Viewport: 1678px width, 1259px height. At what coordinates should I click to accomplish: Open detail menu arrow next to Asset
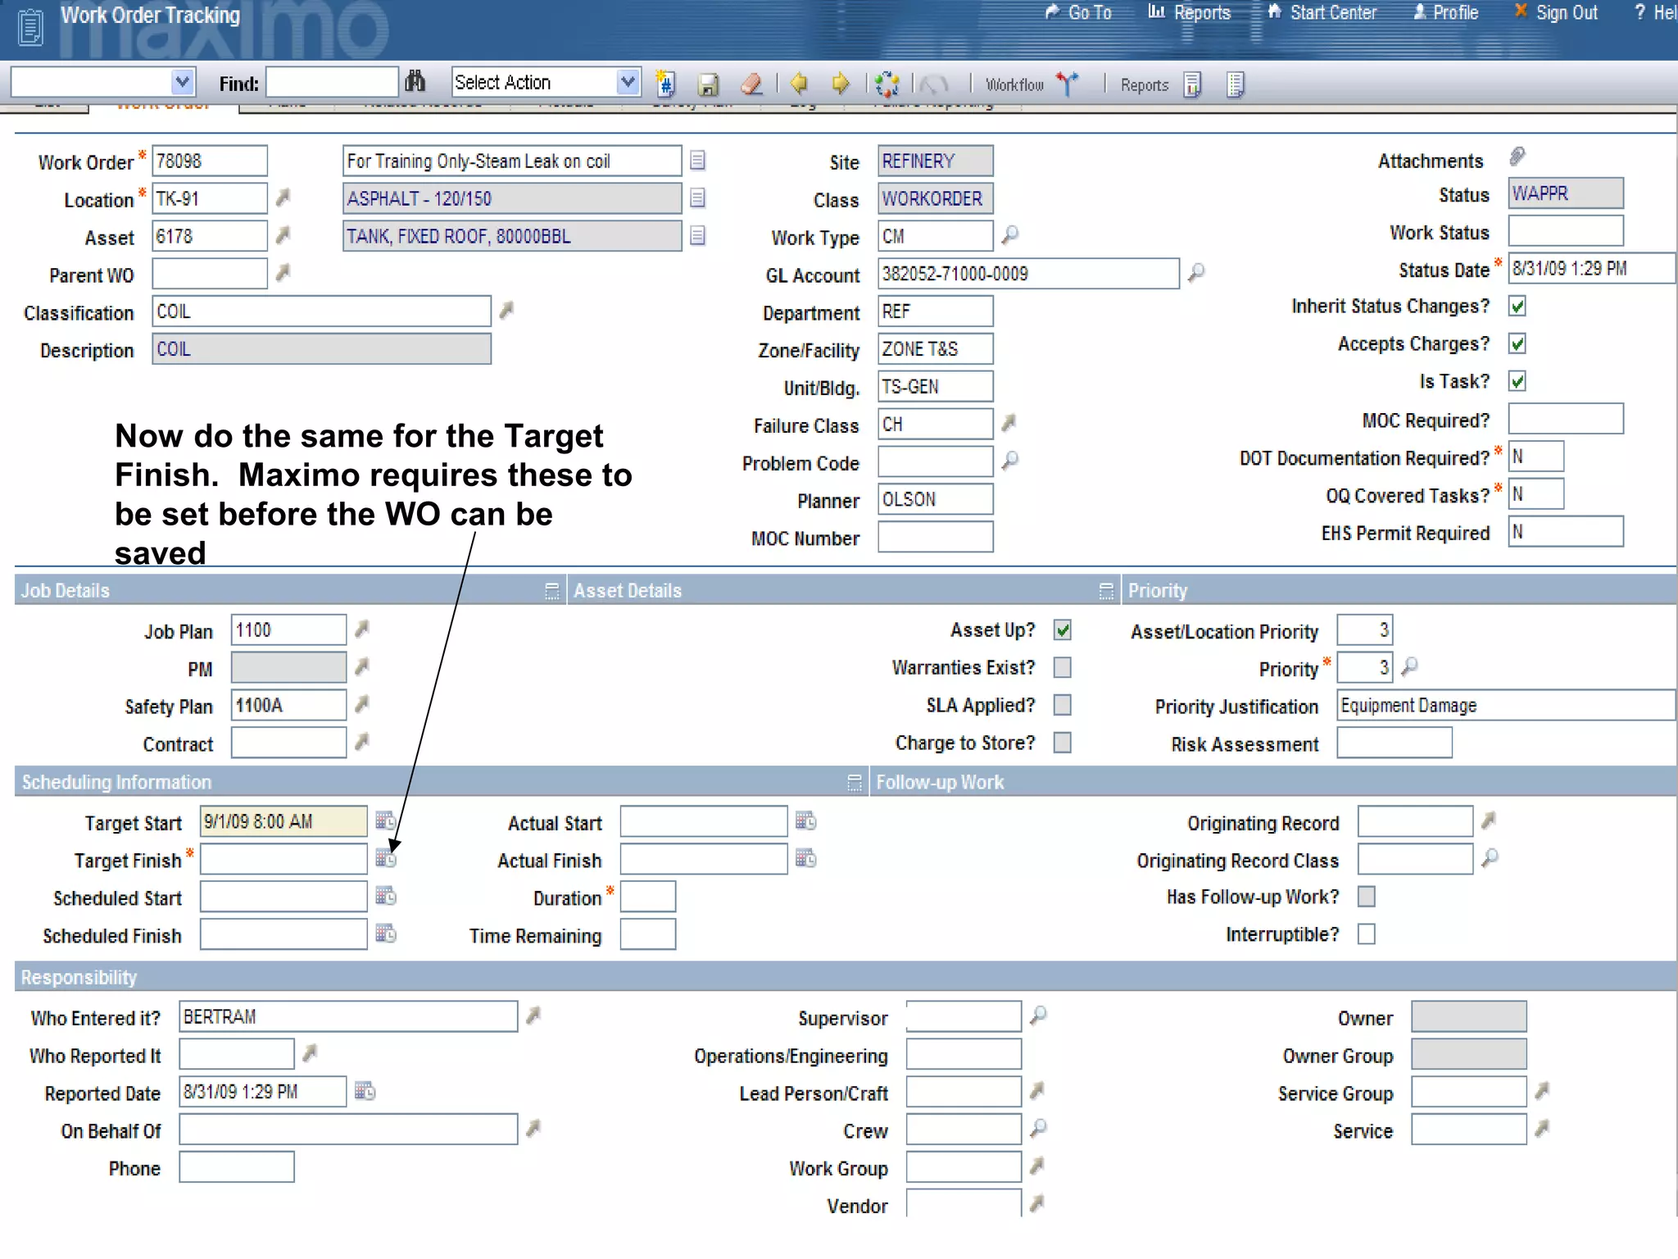pos(283,235)
